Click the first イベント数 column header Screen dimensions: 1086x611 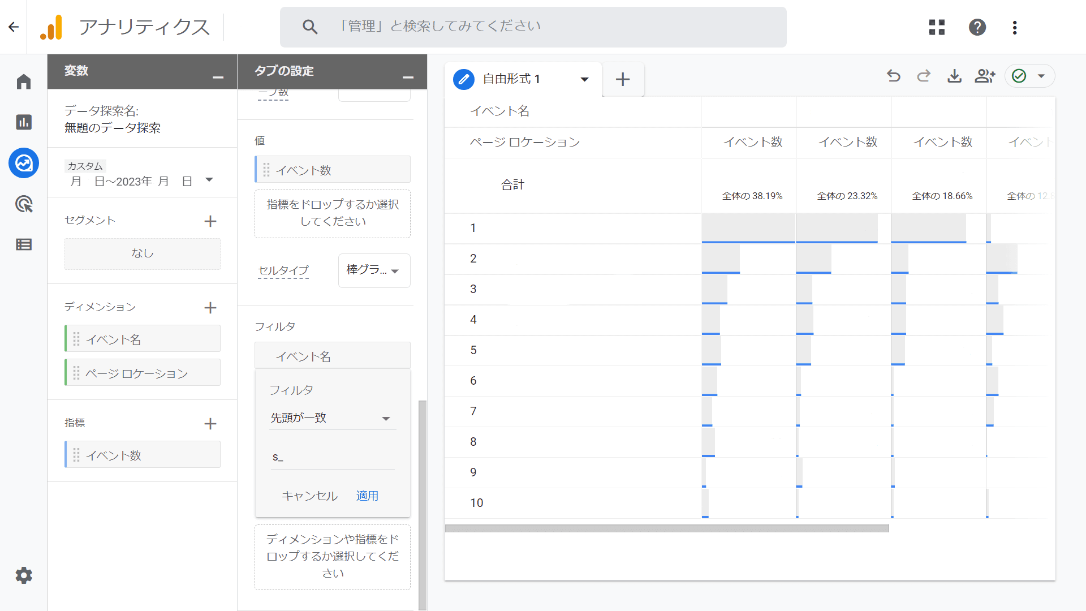[753, 142]
